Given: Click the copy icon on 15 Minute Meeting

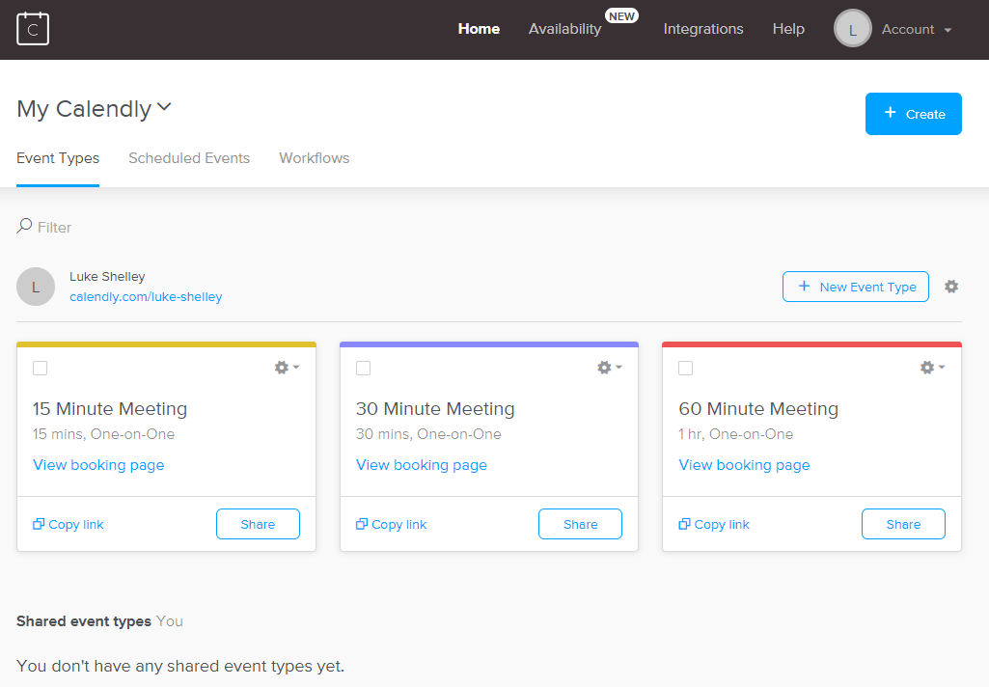Looking at the screenshot, I should pyautogui.click(x=39, y=524).
